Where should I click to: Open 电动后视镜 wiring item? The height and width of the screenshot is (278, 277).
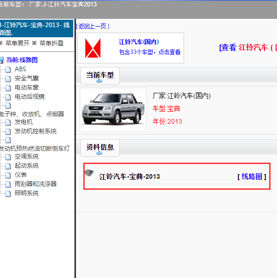(x=29, y=96)
